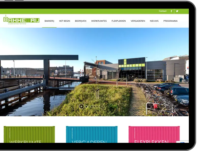This screenshot has width=197, height=151.
Task: Open the Twitter profile icon
Action: (x=177, y=11)
